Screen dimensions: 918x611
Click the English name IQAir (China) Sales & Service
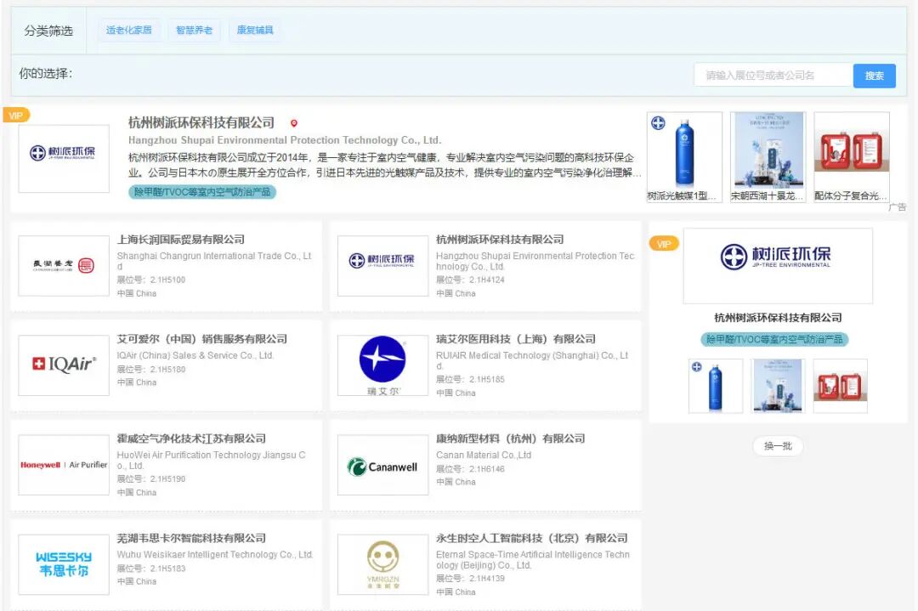click(195, 355)
